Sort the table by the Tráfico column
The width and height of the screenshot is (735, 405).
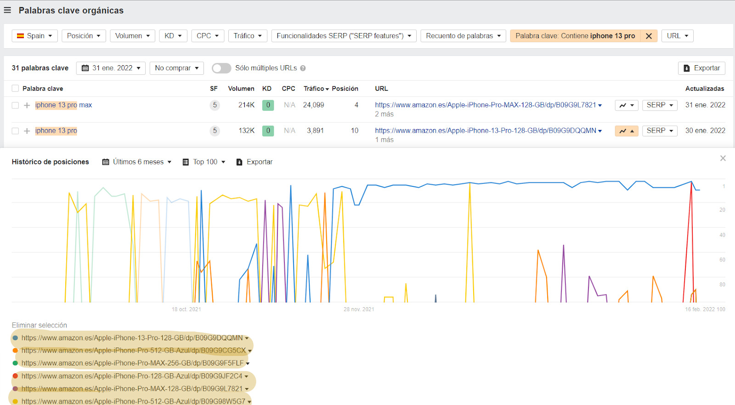tap(316, 89)
